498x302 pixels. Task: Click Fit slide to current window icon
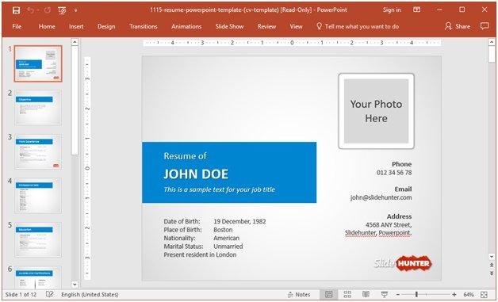484,295
